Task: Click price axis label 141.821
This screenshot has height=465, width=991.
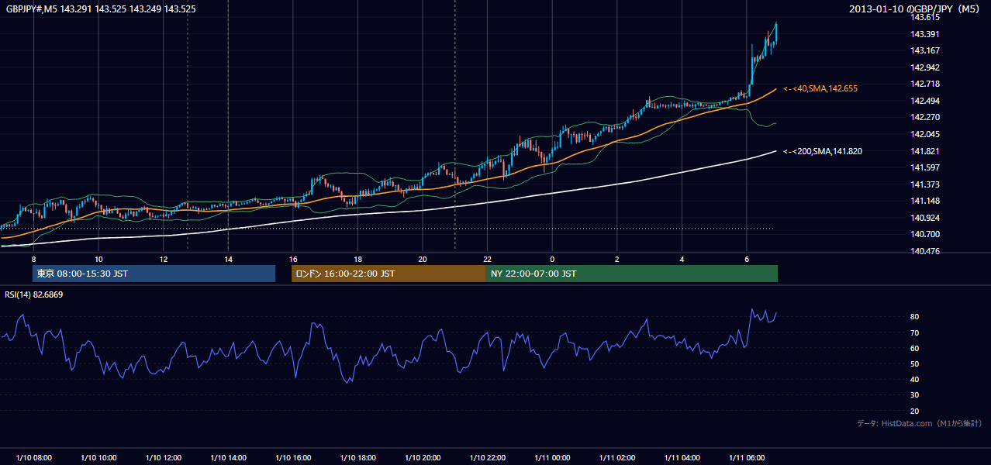Action: (925, 151)
